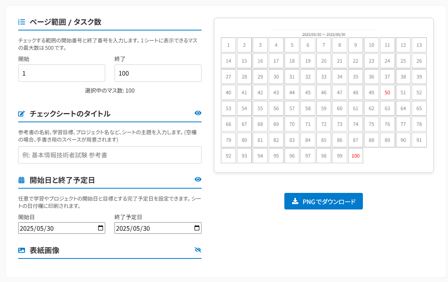Click the calendar icon beside 開始日と終了予定日
Viewport: 448px width, 282px height.
pyautogui.click(x=21, y=179)
